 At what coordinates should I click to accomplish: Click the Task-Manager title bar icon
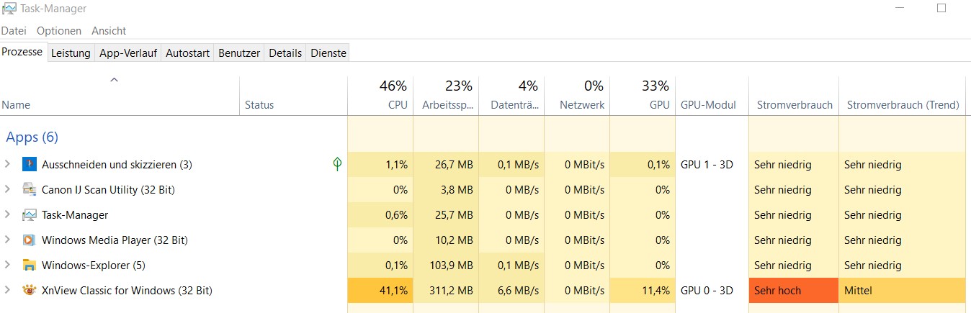[9, 9]
